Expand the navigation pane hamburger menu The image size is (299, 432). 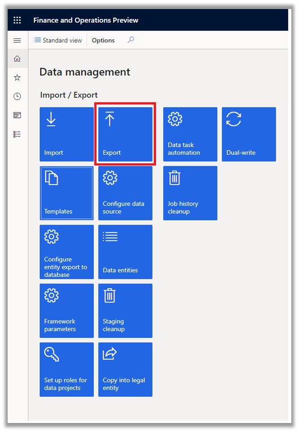[x=17, y=40]
